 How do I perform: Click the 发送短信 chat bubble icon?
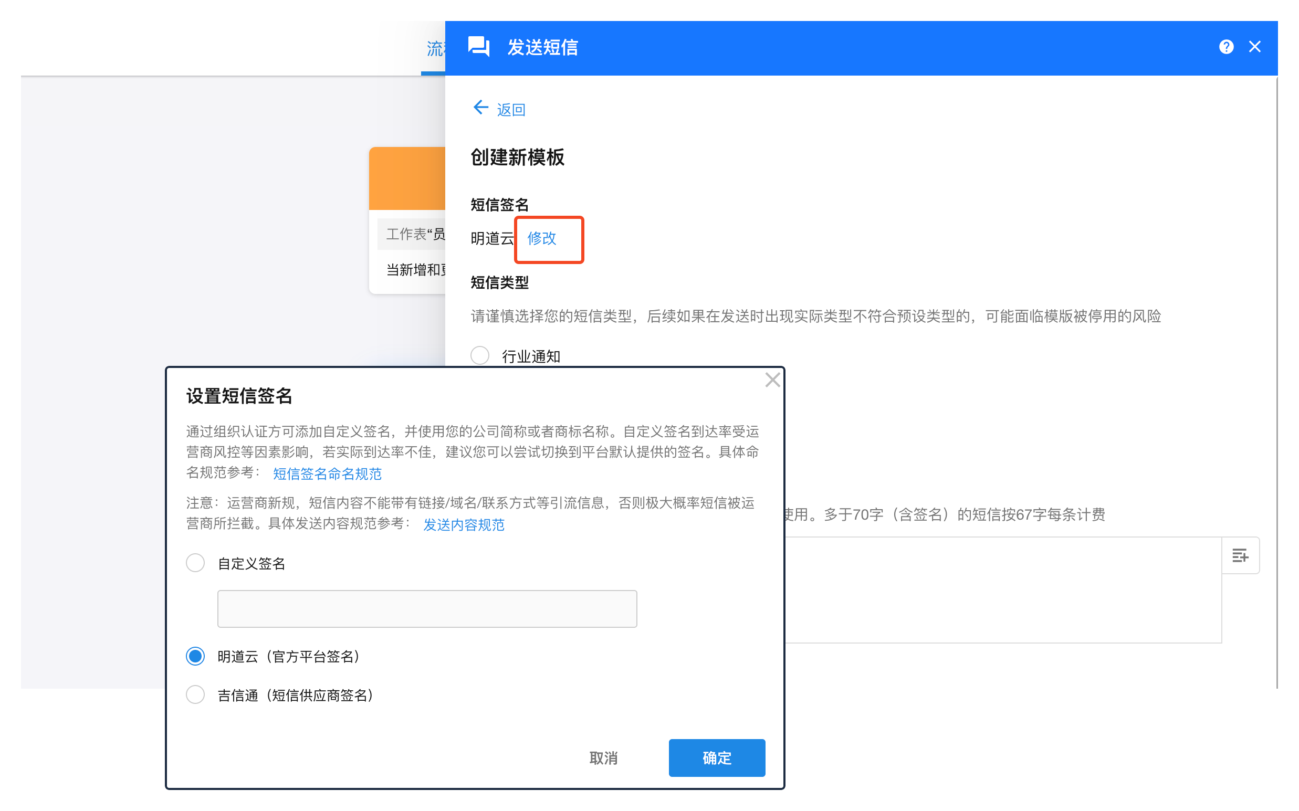[479, 47]
